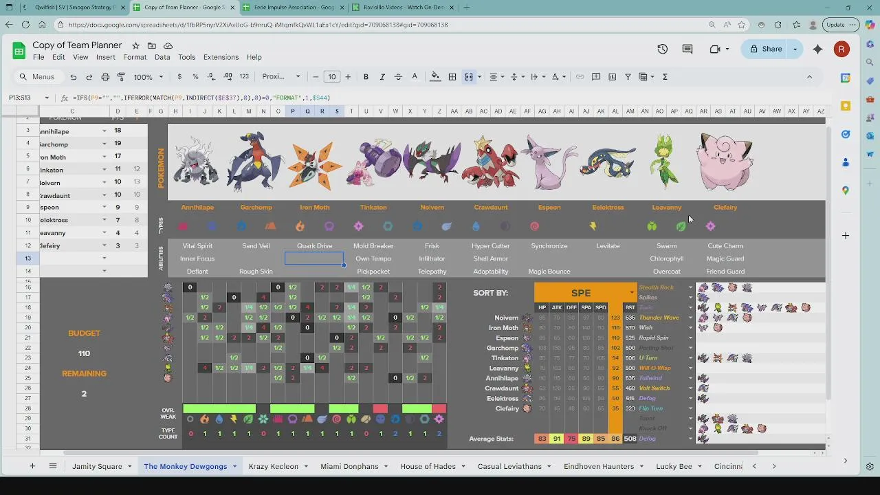This screenshot has height=495, width=880.
Task: Click the redo toolbar icon
Action: (x=89, y=77)
